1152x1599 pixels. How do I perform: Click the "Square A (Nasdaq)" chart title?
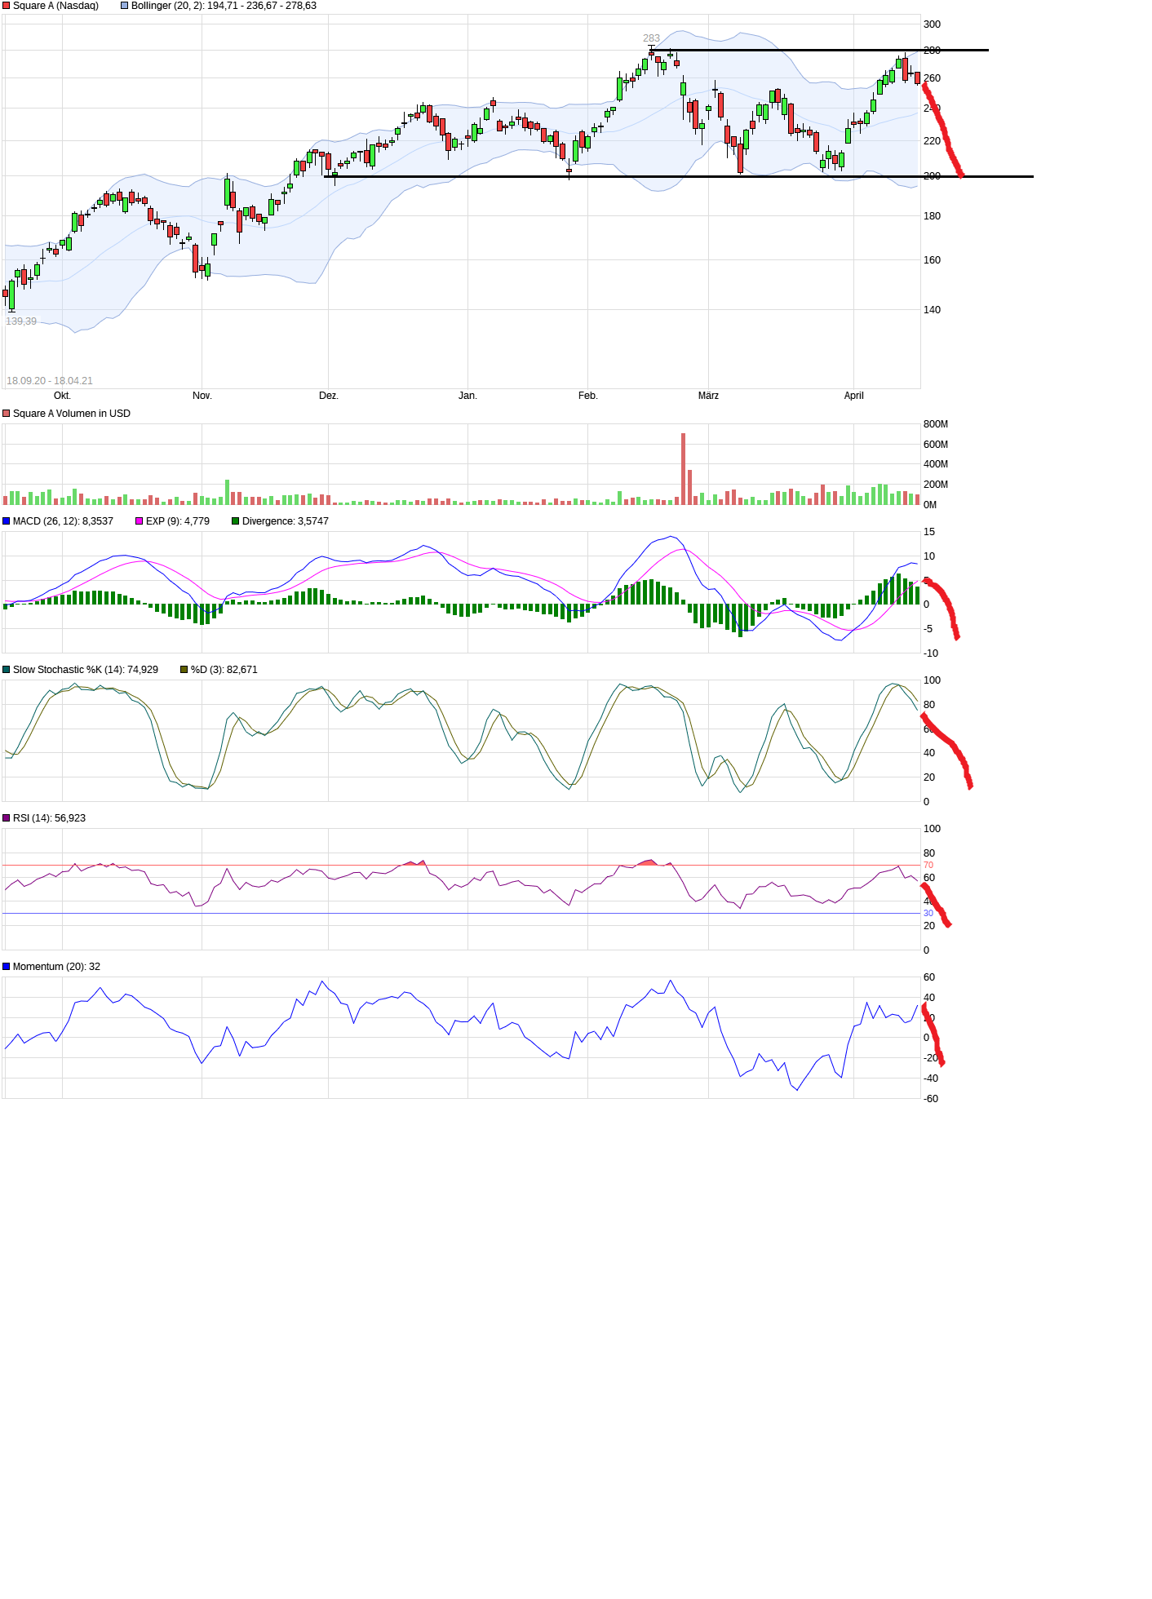click(55, 6)
